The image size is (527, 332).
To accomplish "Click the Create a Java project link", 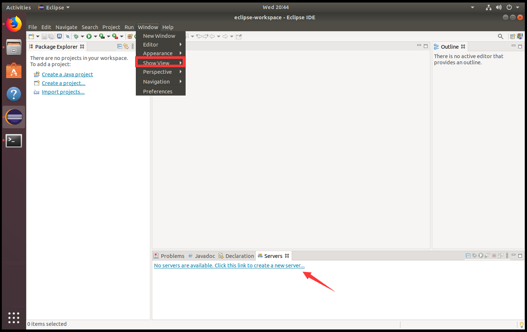I will (x=67, y=74).
